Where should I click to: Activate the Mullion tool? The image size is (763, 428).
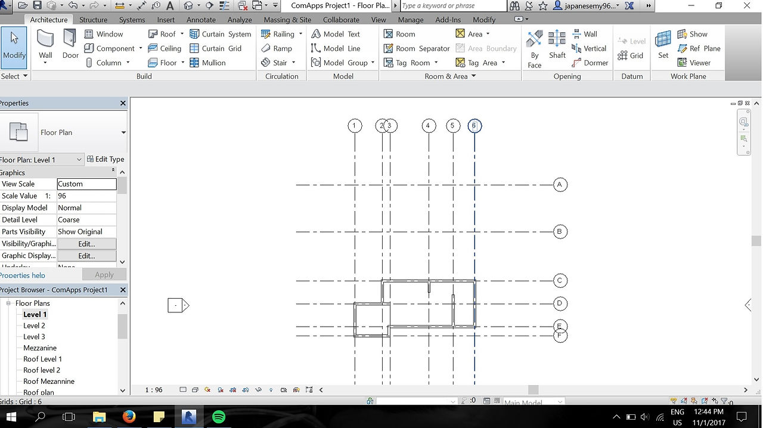click(x=207, y=63)
